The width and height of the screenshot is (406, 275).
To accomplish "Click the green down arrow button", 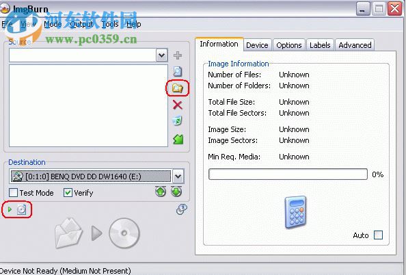I will click(x=176, y=192).
